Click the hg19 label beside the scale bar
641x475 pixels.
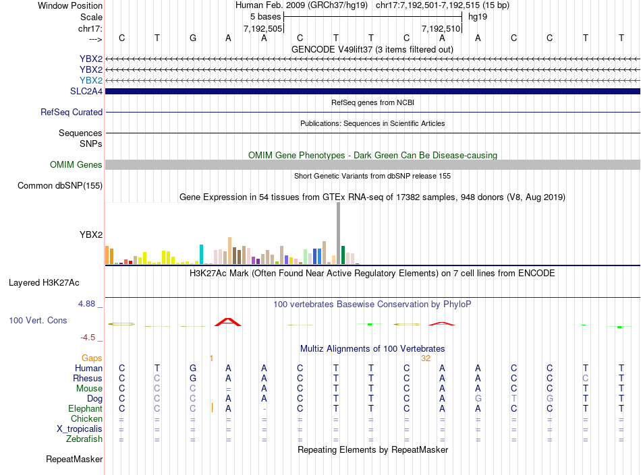point(478,17)
